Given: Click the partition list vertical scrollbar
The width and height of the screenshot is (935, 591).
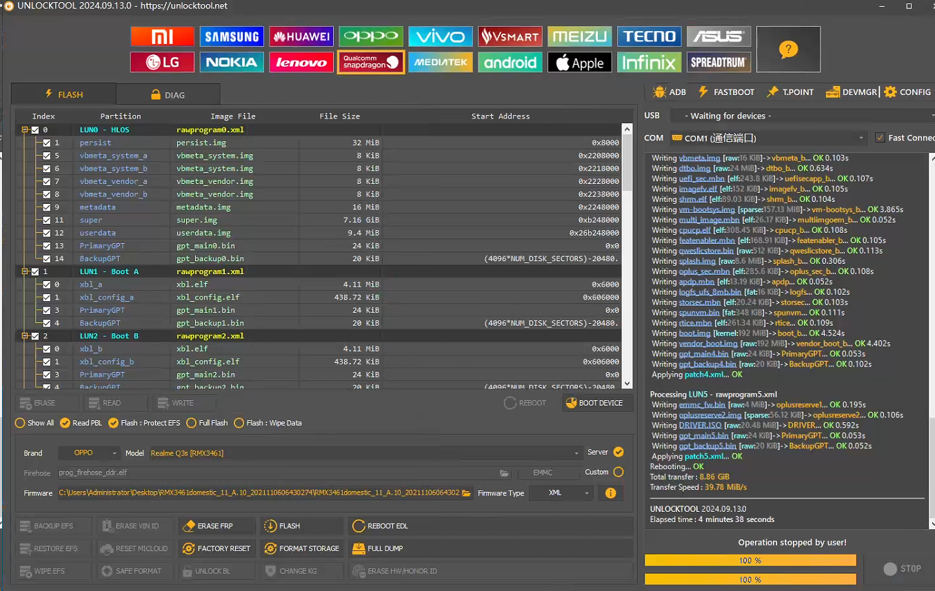Looking at the screenshot, I should (x=627, y=256).
